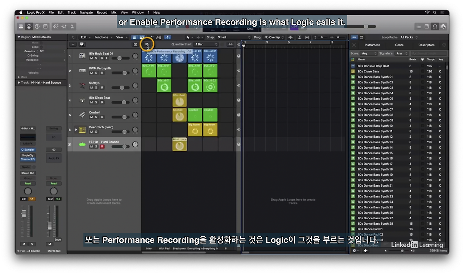Toggle the Loop Browser button

coord(435,26)
